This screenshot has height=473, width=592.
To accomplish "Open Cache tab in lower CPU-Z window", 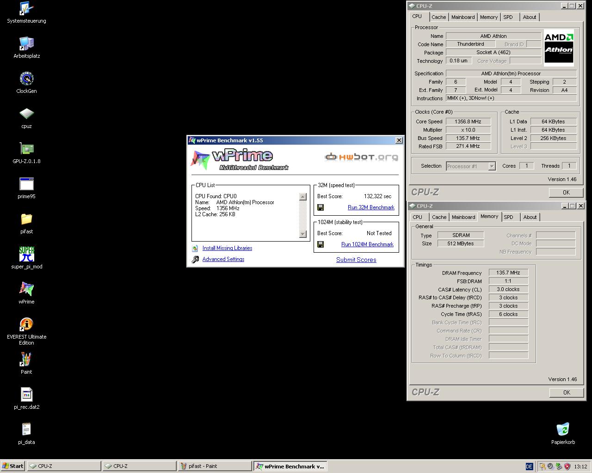I will point(439,217).
